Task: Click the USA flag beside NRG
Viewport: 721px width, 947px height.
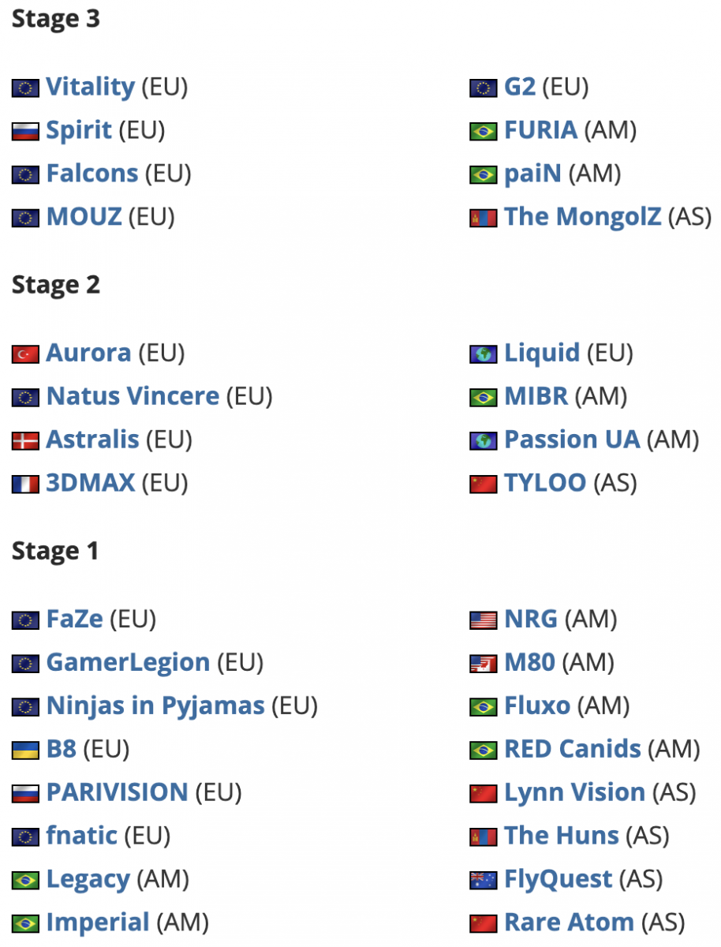Action: tap(483, 620)
